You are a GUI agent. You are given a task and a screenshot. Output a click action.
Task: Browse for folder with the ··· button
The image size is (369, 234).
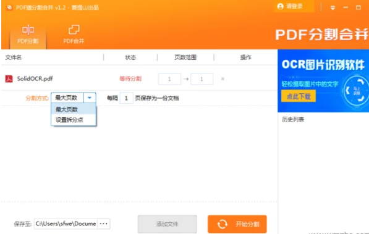tap(104, 224)
